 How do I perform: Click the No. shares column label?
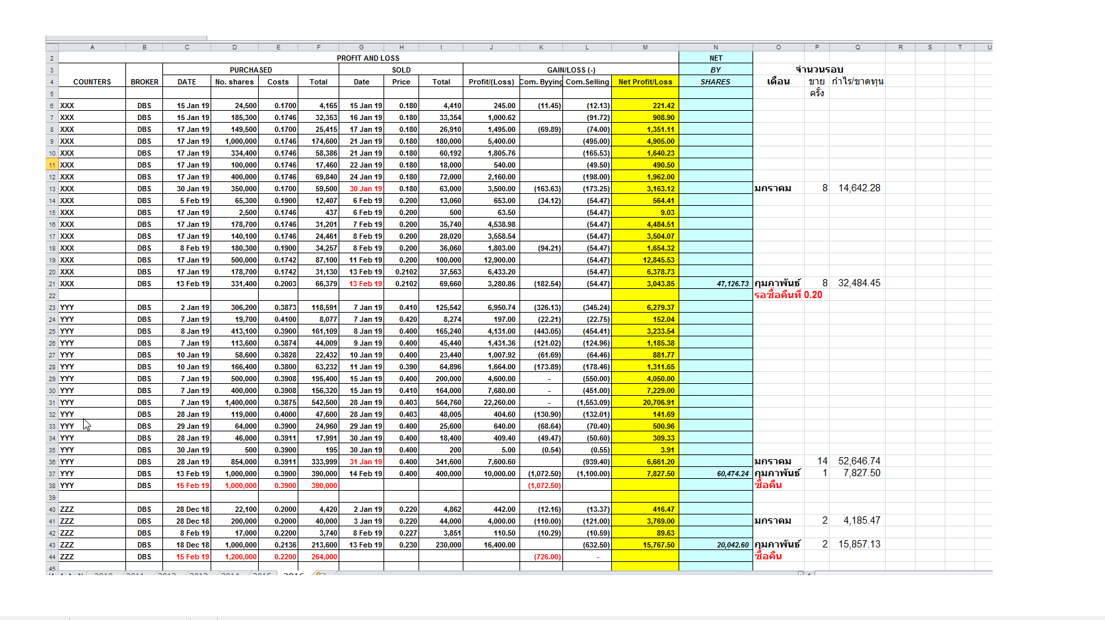click(234, 82)
